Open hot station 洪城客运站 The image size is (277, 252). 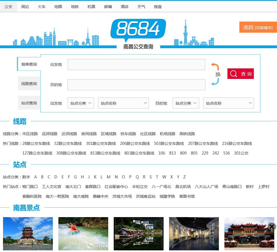pyautogui.click(x=146, y=196)
